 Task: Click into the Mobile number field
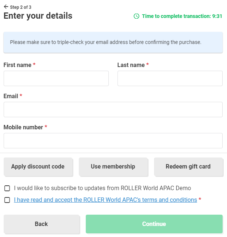[x=113, y=141]
